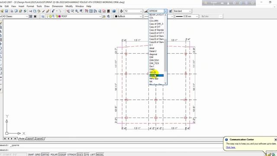This screenshot has height=156, width=277.
Task: Click the Help question mark icon
Action: (x=114, y=11)
